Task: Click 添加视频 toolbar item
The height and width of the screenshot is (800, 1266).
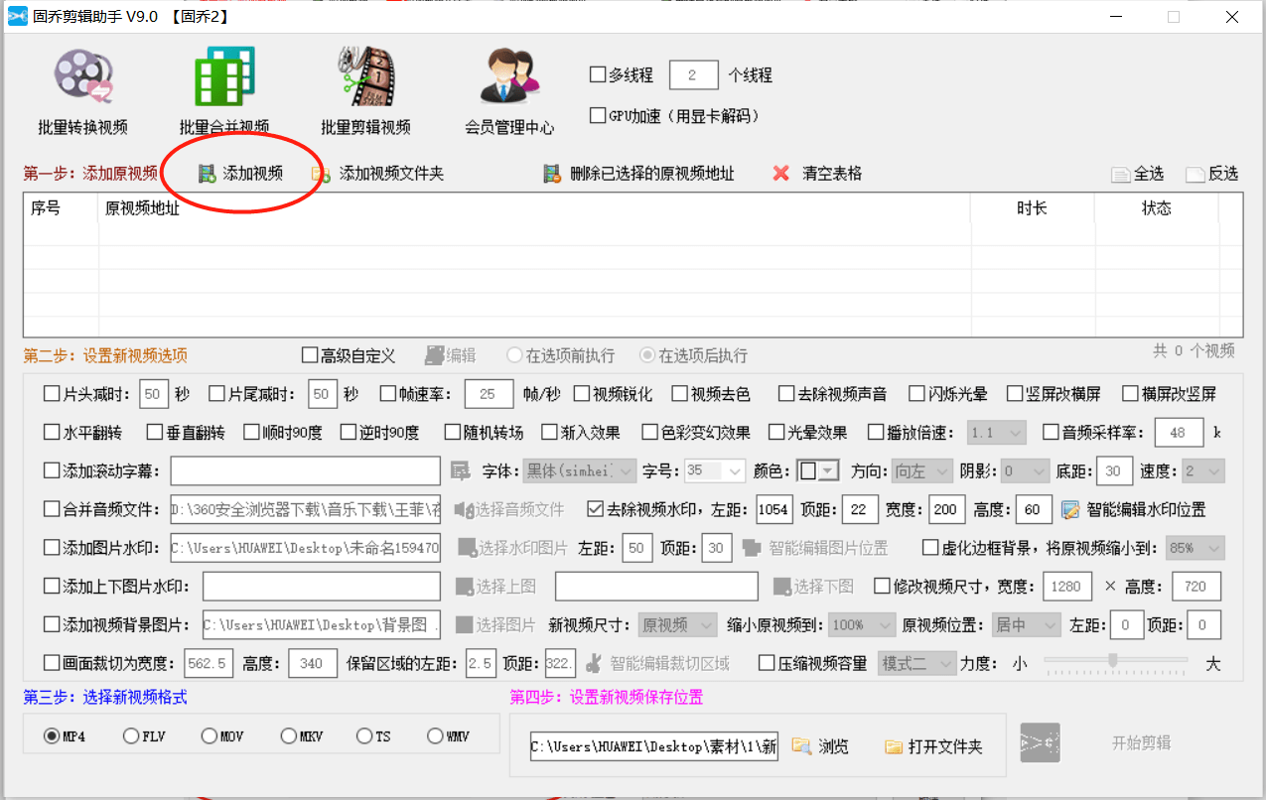Action: point(241,175)
